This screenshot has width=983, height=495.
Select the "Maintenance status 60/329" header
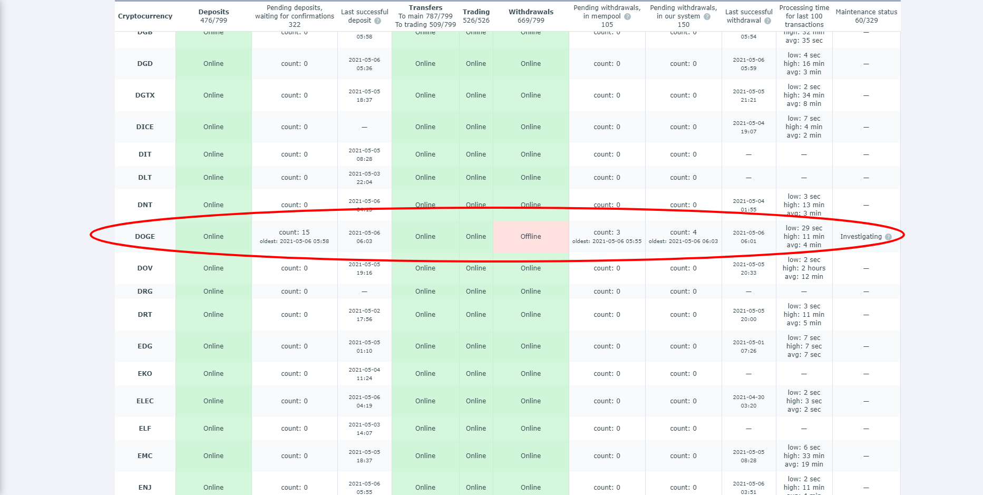(866, 16)
